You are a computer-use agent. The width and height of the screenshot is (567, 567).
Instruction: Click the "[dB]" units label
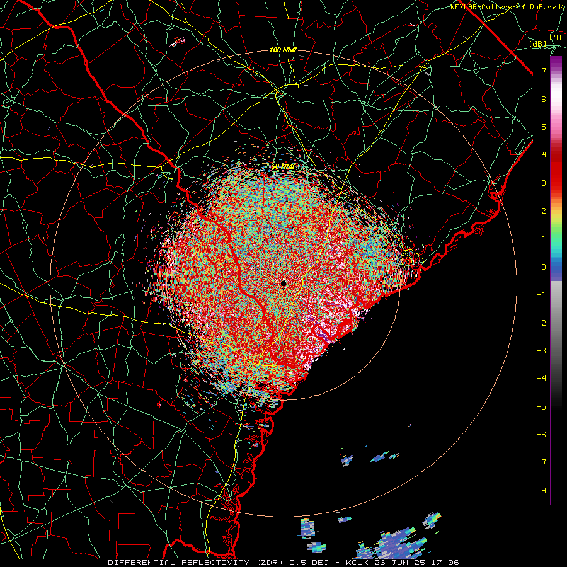[538, 44]
